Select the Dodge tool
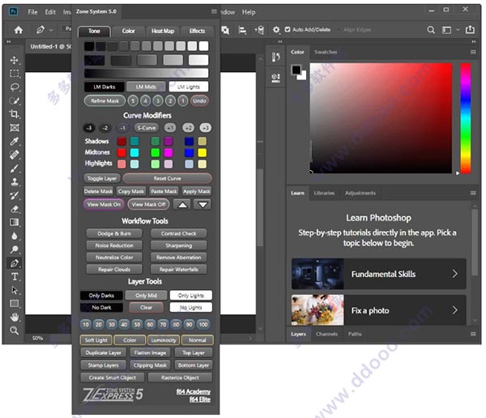Image resolution: width=486 pixels, height=418 pixels. 15,250
